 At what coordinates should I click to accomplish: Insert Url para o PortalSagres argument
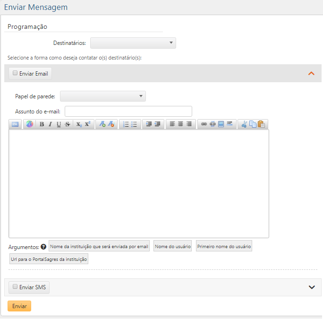49,259
